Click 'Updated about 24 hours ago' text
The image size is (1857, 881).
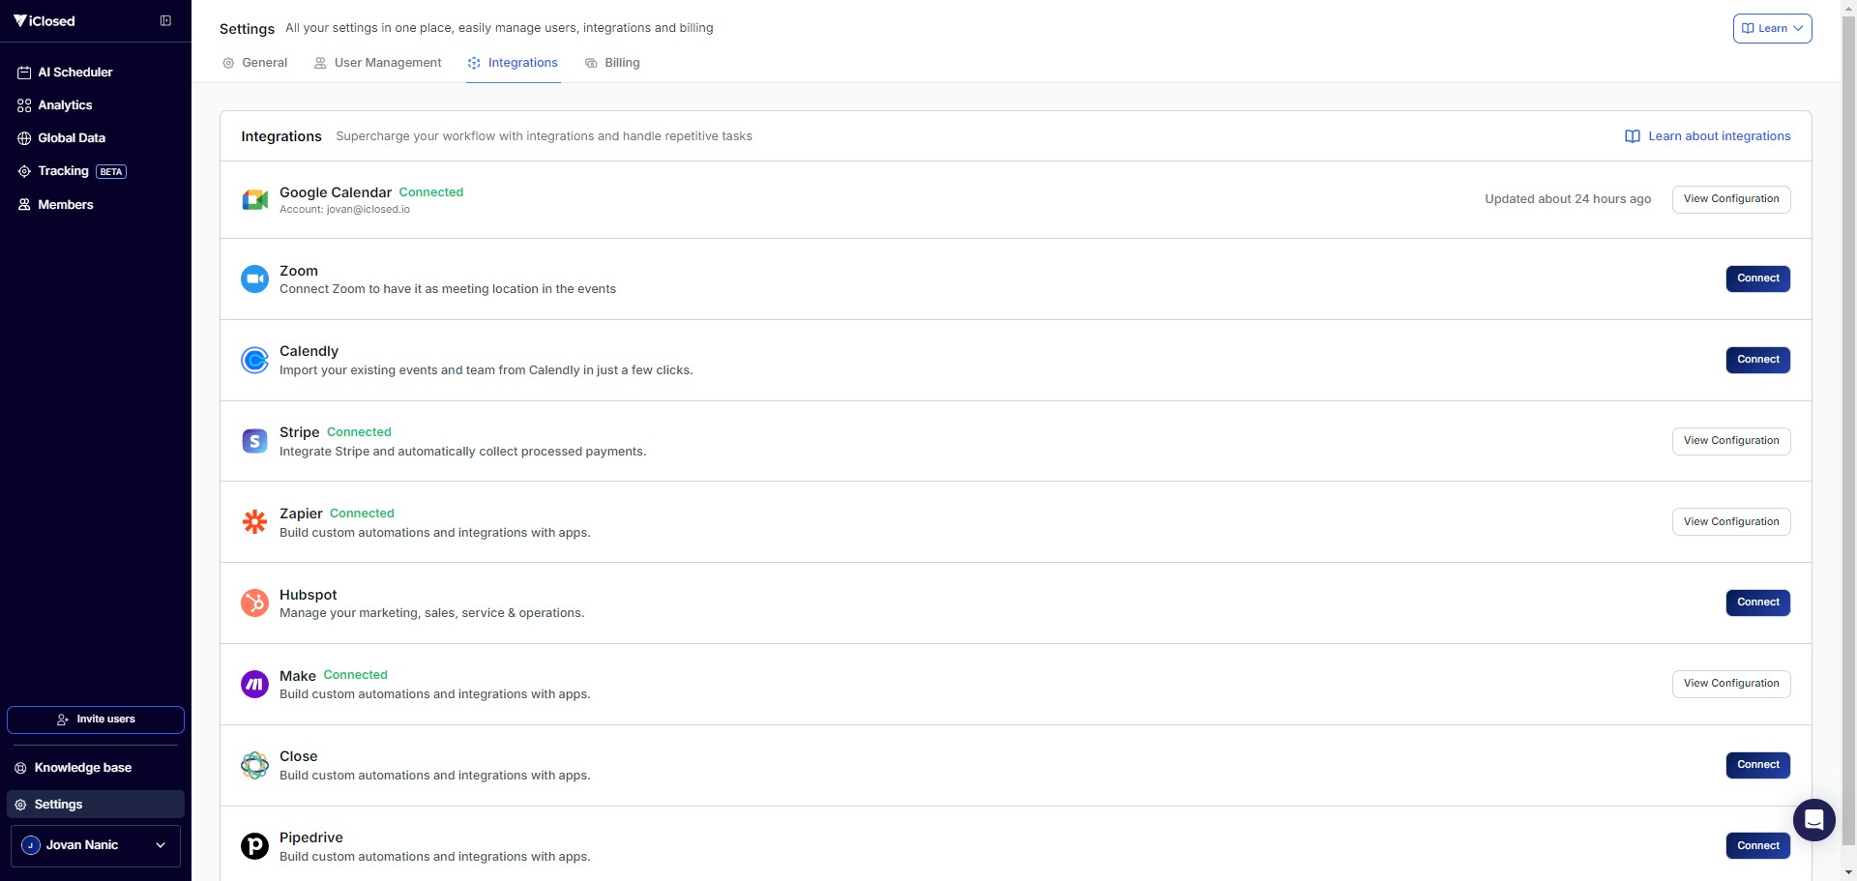(1568, 199)
